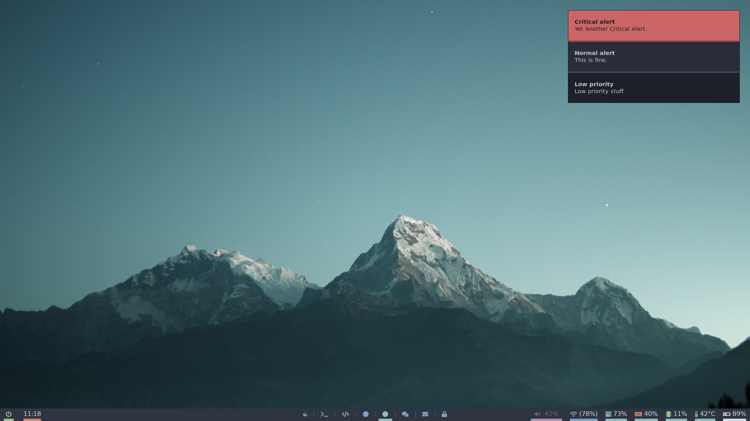750x421 pixels.
Task: Select the browser workspace icon at far left
Action: (x=305, y=414)
